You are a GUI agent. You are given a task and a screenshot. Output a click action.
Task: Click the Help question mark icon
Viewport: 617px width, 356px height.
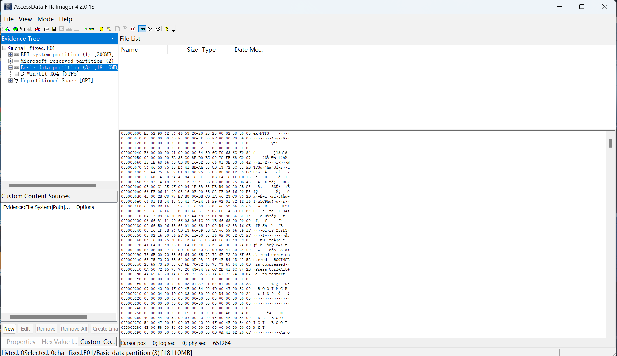(167, 29)
